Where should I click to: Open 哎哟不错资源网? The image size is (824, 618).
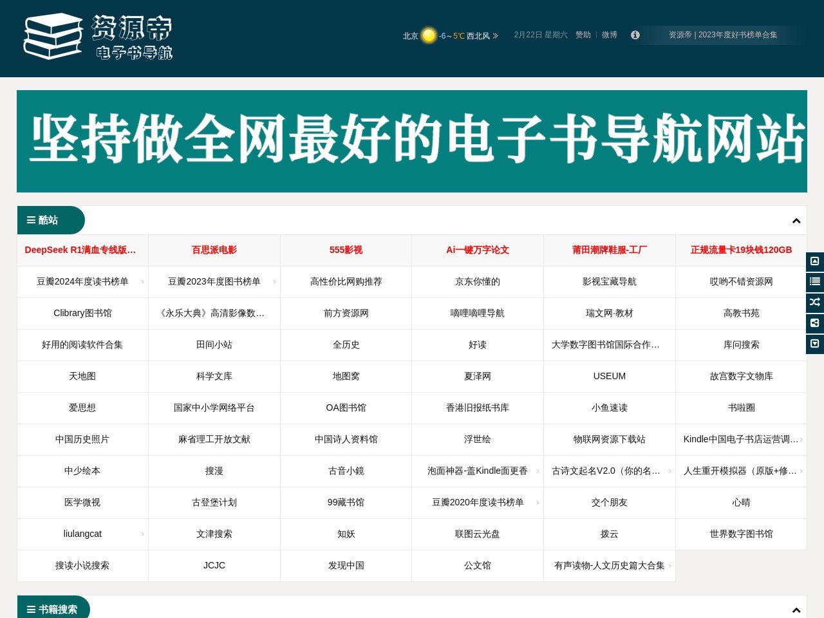pyautogui.click(x=741, y=281)
